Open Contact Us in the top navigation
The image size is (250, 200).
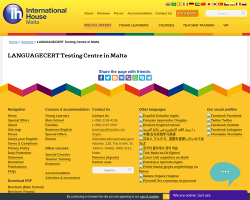pos(163,13)
